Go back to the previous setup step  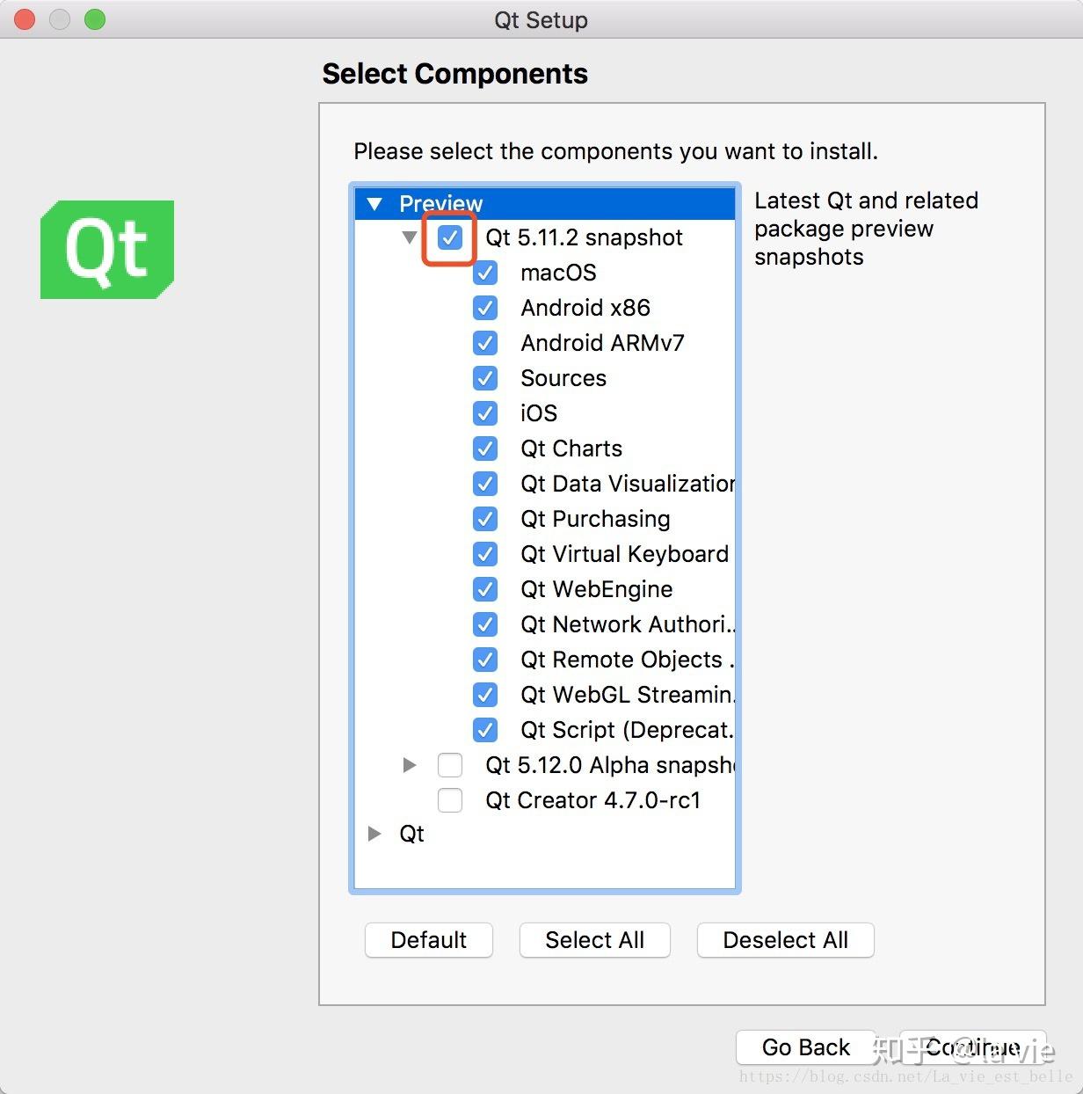tap(805, 1047)
